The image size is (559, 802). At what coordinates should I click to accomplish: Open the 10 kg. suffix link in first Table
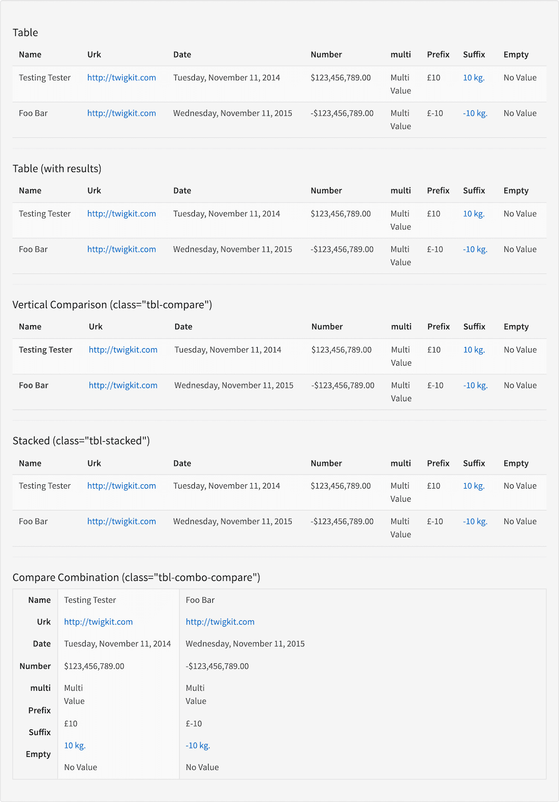474,78
